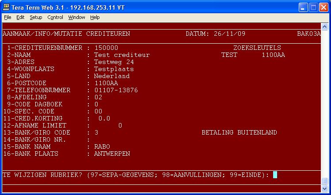
Task: Open the Edit menu
Action: click(20, 17)
